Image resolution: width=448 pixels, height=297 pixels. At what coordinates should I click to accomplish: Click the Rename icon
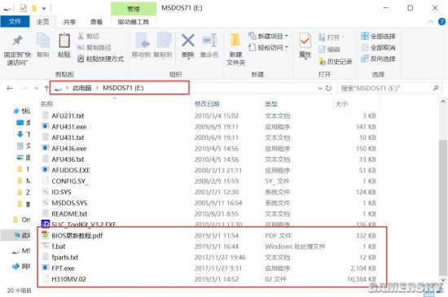[x=209, y=40]
